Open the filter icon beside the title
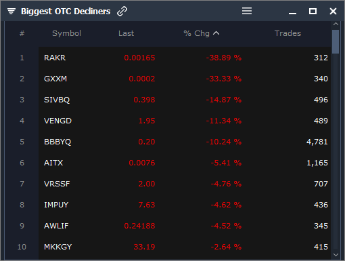 [x=11, y=11]
